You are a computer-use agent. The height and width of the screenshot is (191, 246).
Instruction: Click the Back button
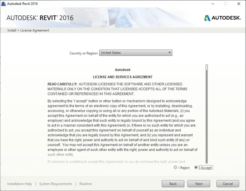[173, 184]
